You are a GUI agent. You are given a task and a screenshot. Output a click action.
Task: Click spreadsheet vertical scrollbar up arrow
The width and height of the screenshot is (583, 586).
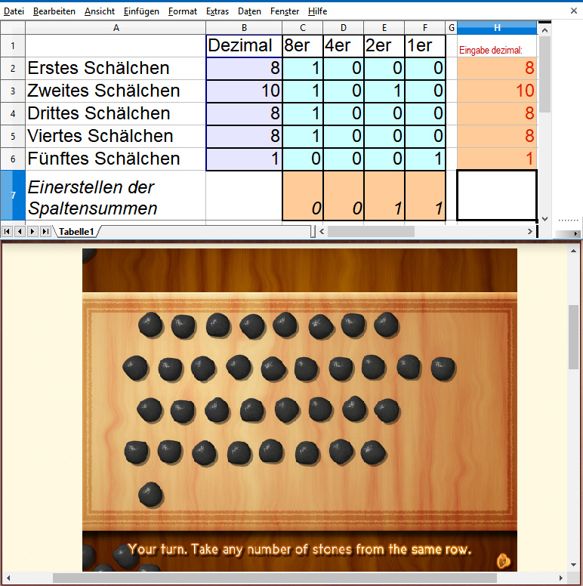544,30
